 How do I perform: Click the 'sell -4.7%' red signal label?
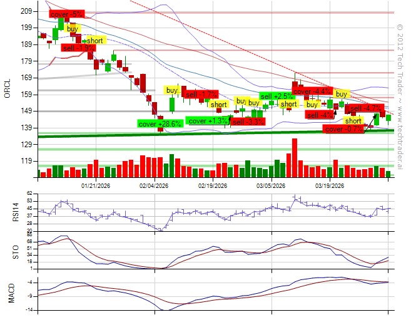click(x=365, y=108)
